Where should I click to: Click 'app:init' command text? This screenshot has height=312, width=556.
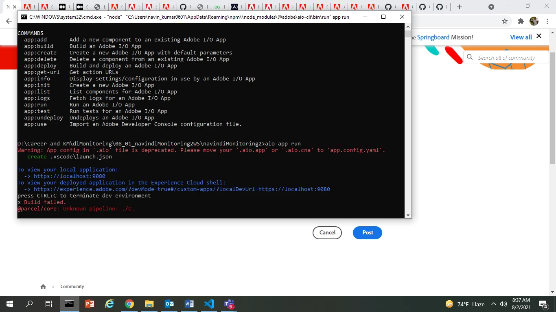tap(37, 85)
